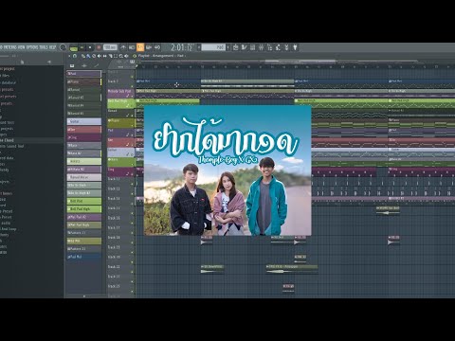Click the green Bell Pad High track header
Screen dimensions: 455x341
[120, 102]
